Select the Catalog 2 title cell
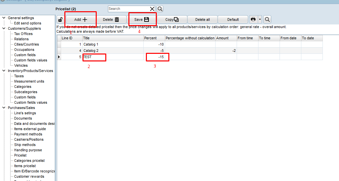The height and width of the screenshot is (181, 339). (x=113, y=51)
